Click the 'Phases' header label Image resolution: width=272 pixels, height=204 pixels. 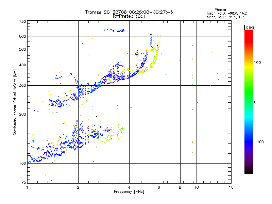click(x=220, y=10)
